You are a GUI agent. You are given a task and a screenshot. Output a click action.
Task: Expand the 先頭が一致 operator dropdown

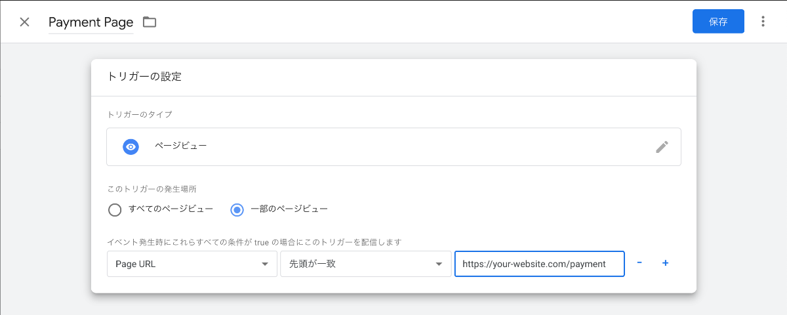pos(365,264)
